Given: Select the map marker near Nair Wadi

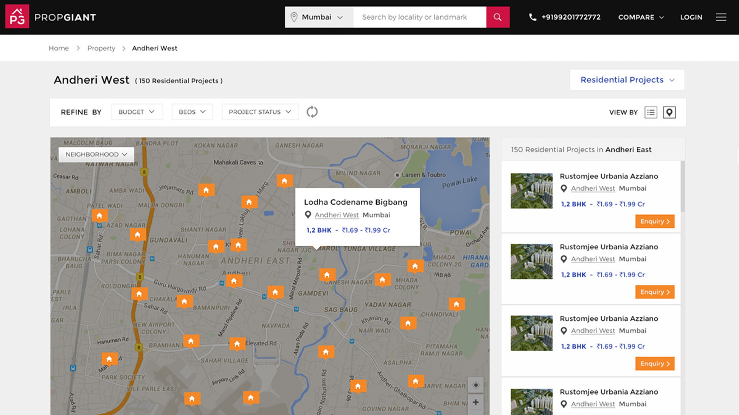Looking at the screenshot, I should tap(408, 323).
